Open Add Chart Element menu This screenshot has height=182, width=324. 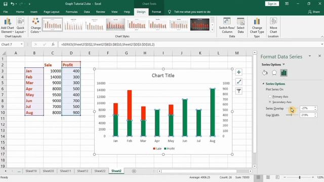[x=8, y=26]
